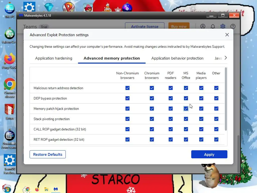The width and height of the screenshot is (257, 193).
Task: Open the Malwarebytes account profile icon
Action: (x=203, y=26)
